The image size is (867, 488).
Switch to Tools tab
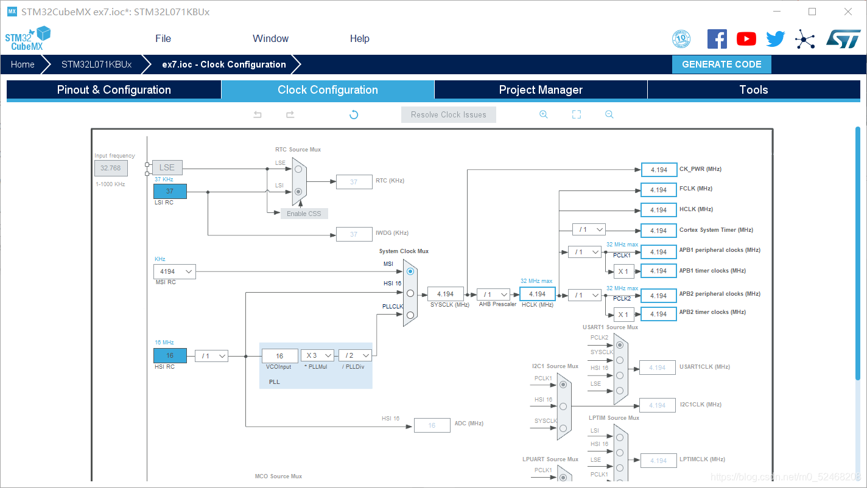754,90
